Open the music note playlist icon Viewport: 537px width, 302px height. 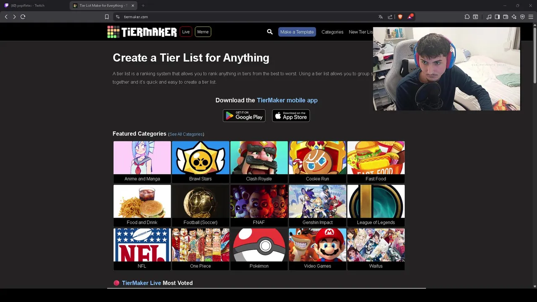tap(489, 17)
